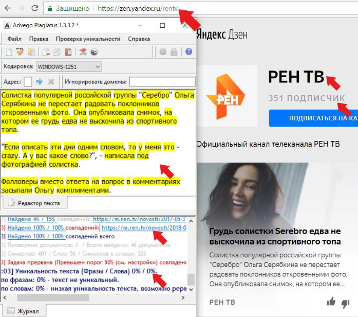Open the Файл menu

[x=14, y=39]
